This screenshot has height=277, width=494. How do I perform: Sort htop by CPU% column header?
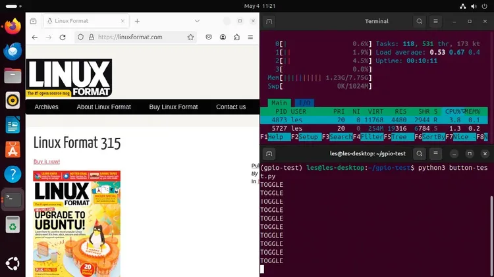point(454,111)
